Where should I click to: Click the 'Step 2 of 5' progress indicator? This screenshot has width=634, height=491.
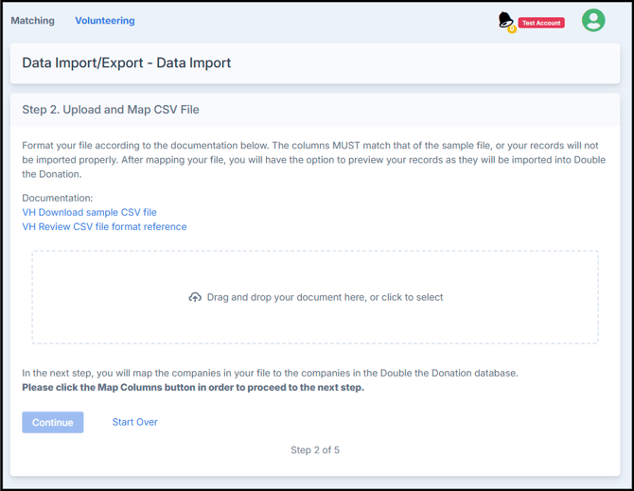pos(315,450)
